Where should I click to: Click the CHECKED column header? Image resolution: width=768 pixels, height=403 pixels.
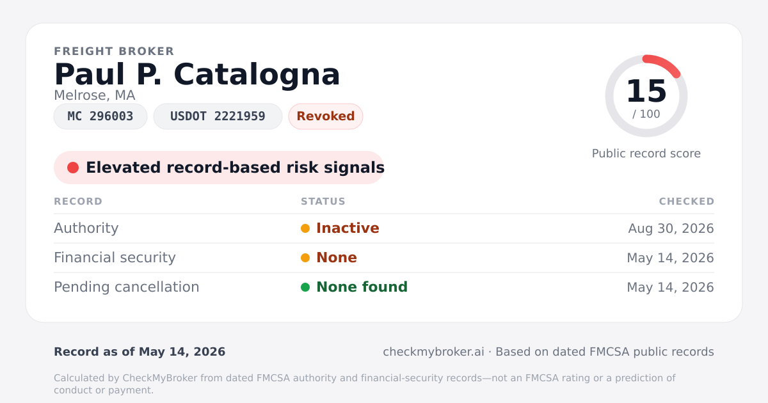pyautogui.click(x=687, y=201)
